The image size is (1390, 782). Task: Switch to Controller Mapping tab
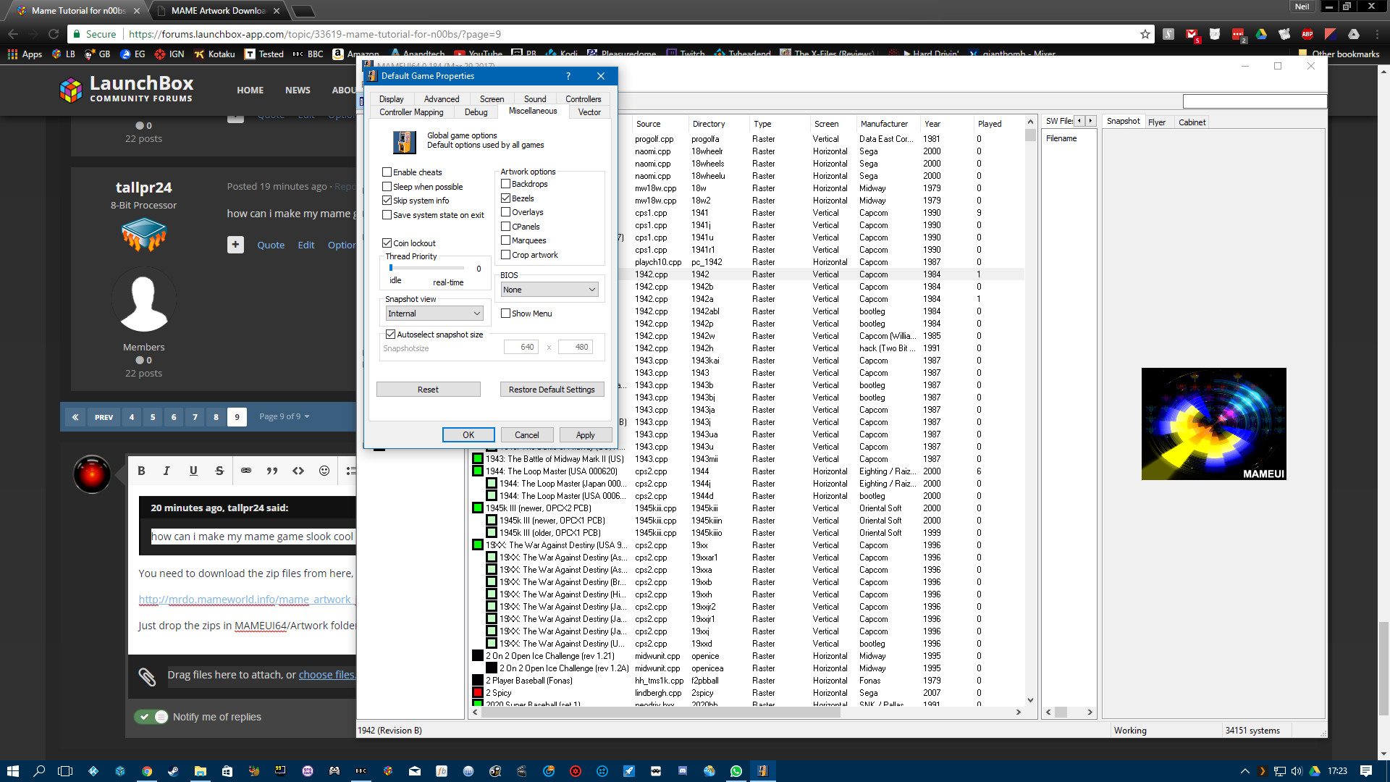pyautogui.click(x=411, y=112)
